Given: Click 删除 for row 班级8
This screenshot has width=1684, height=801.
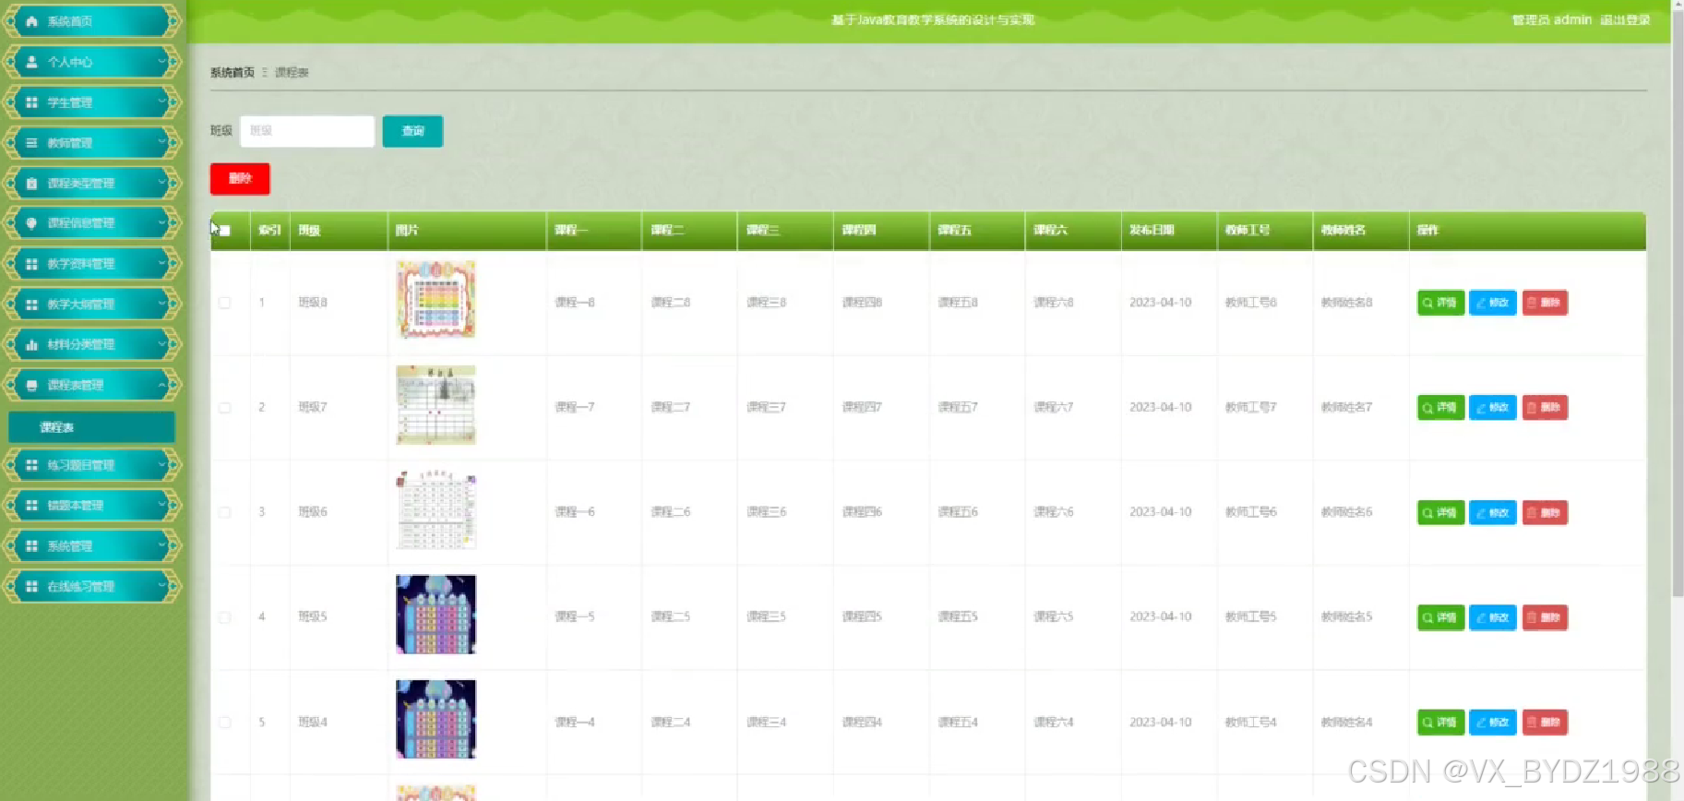Looking at the screenshot, I should point(1545,303).
